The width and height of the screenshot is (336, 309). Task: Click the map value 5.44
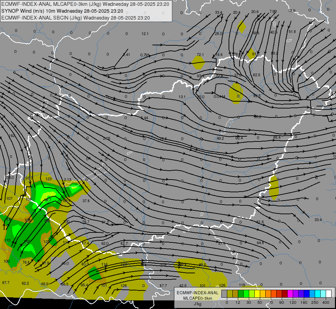pyautogui.click(x=144, y=118)
